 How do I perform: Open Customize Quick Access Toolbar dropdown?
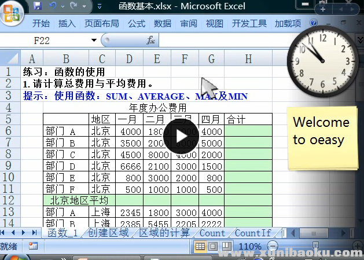tap(98, 6)
